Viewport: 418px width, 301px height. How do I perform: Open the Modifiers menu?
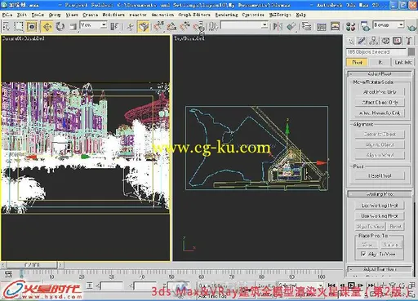click(113, 15)
